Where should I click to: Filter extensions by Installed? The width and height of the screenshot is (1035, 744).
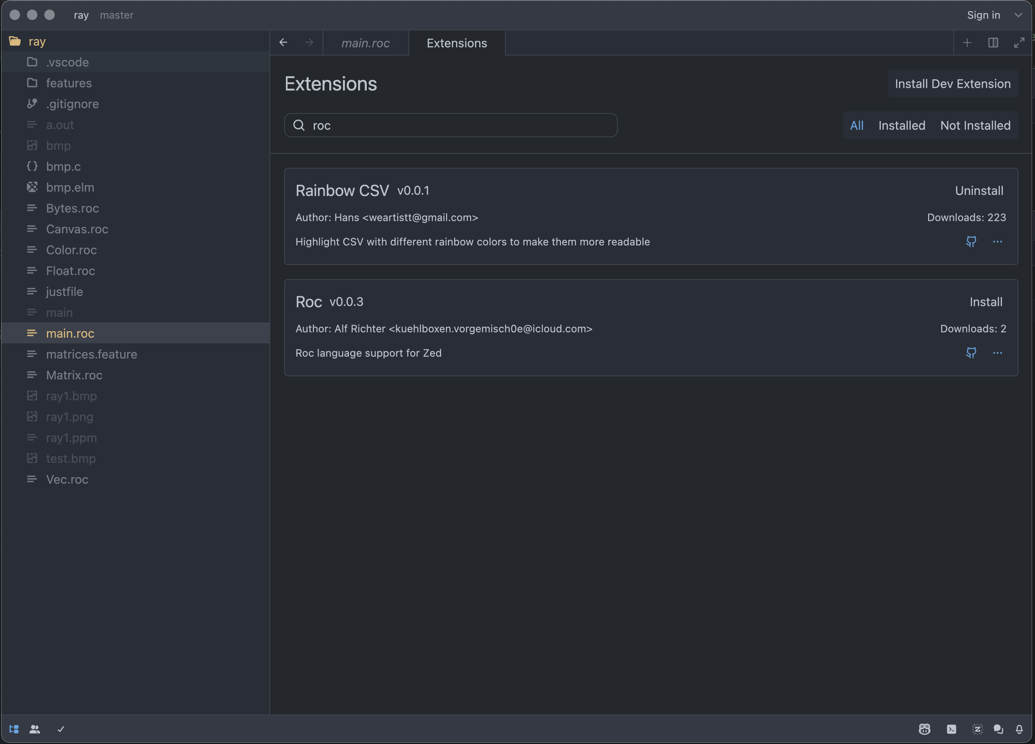(902, 125)
